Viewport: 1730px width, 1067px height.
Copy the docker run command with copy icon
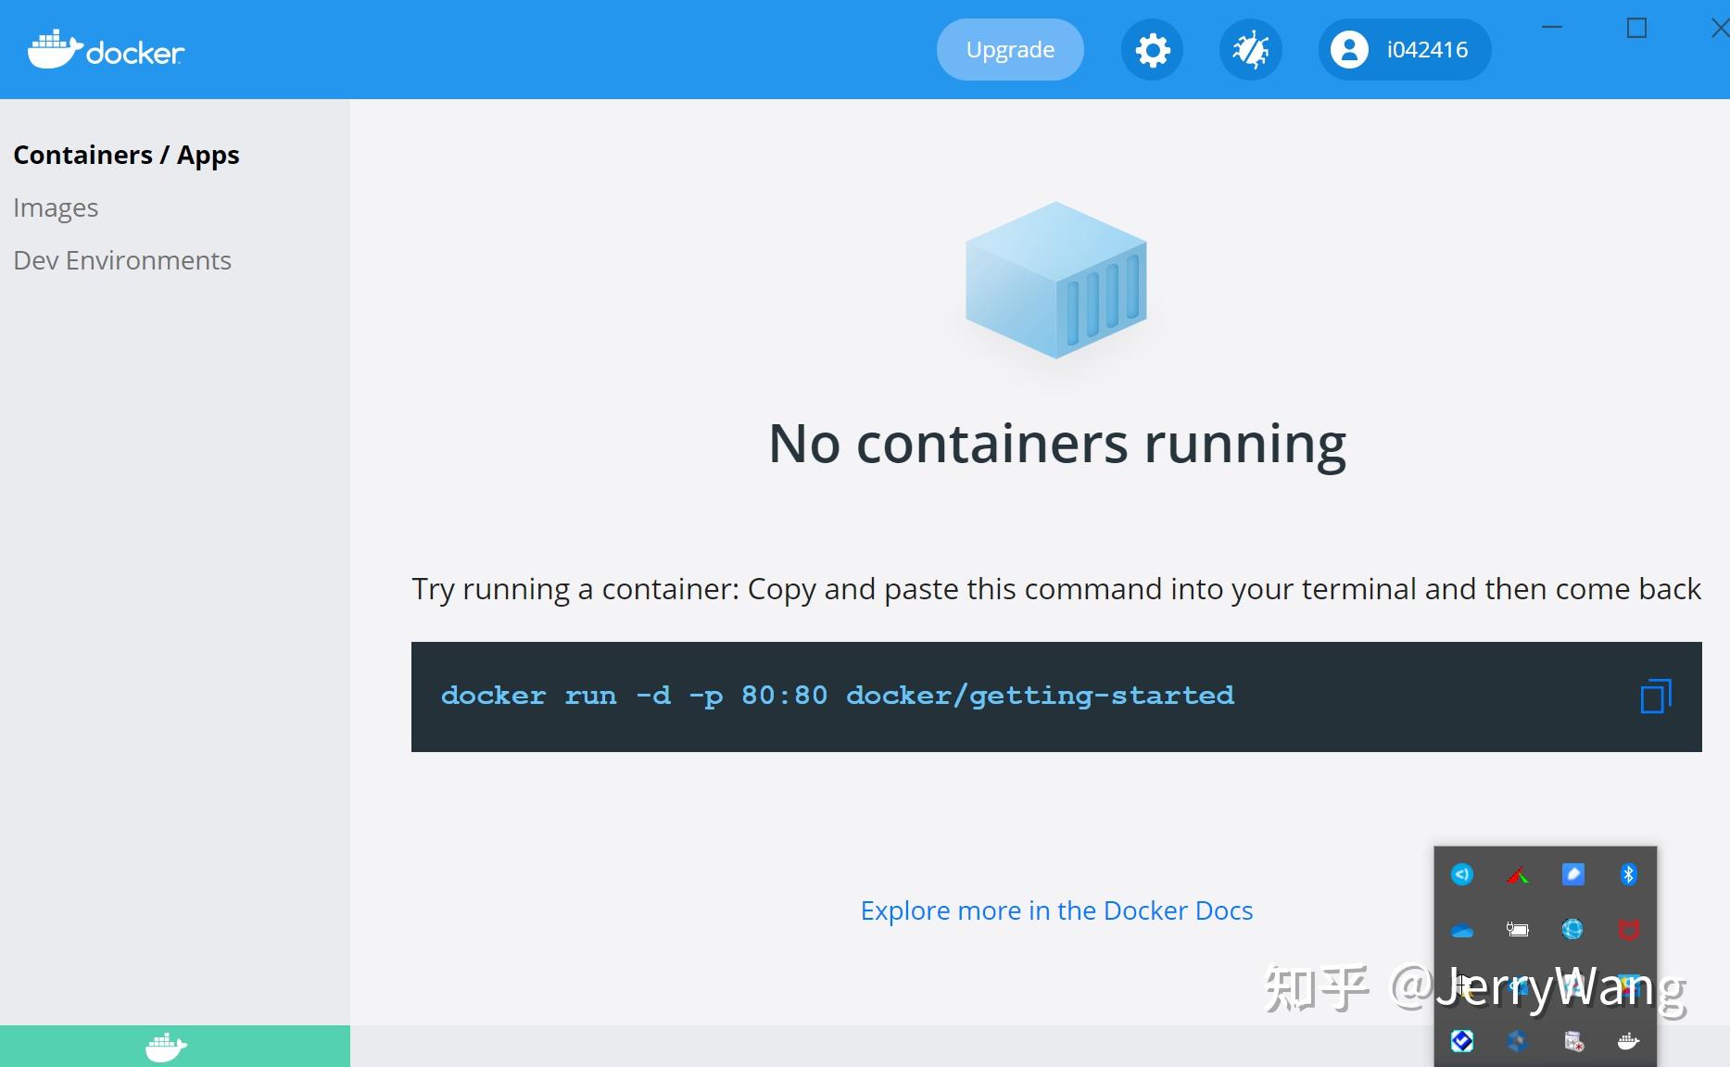(x=1658, y=697)
